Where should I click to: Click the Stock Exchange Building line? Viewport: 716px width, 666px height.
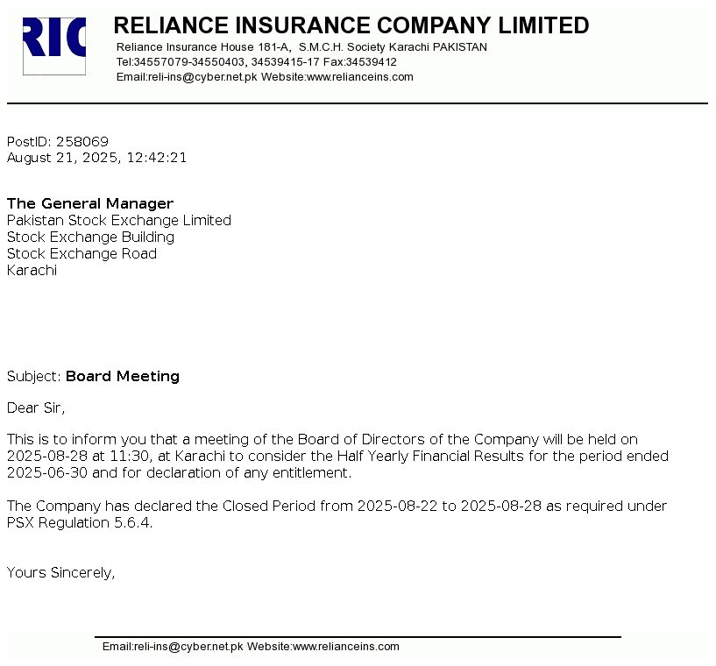pyautogui.click(x=90, y=237)
